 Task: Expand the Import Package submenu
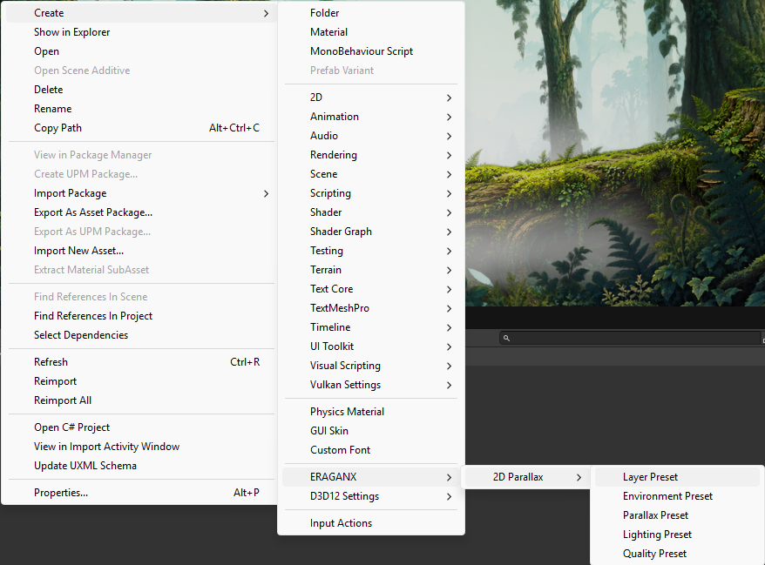tap(141, 193)
